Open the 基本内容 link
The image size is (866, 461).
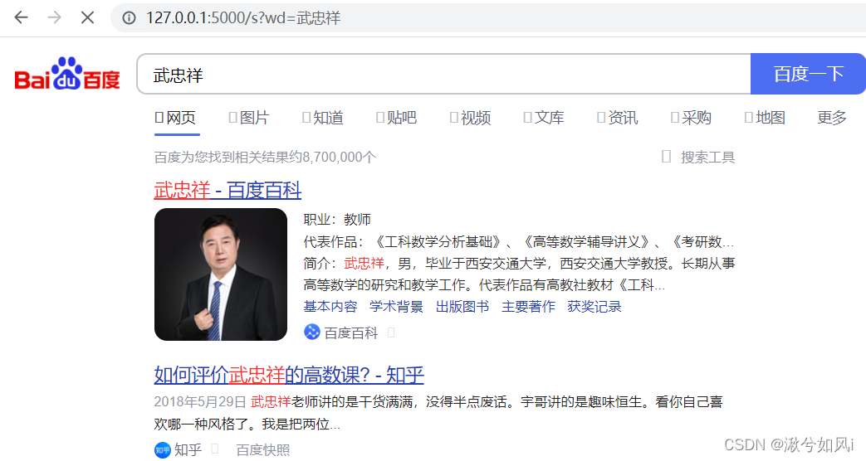330,307
